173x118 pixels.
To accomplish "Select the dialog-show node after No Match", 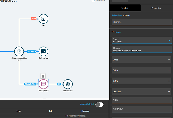I will click(43, 52).
